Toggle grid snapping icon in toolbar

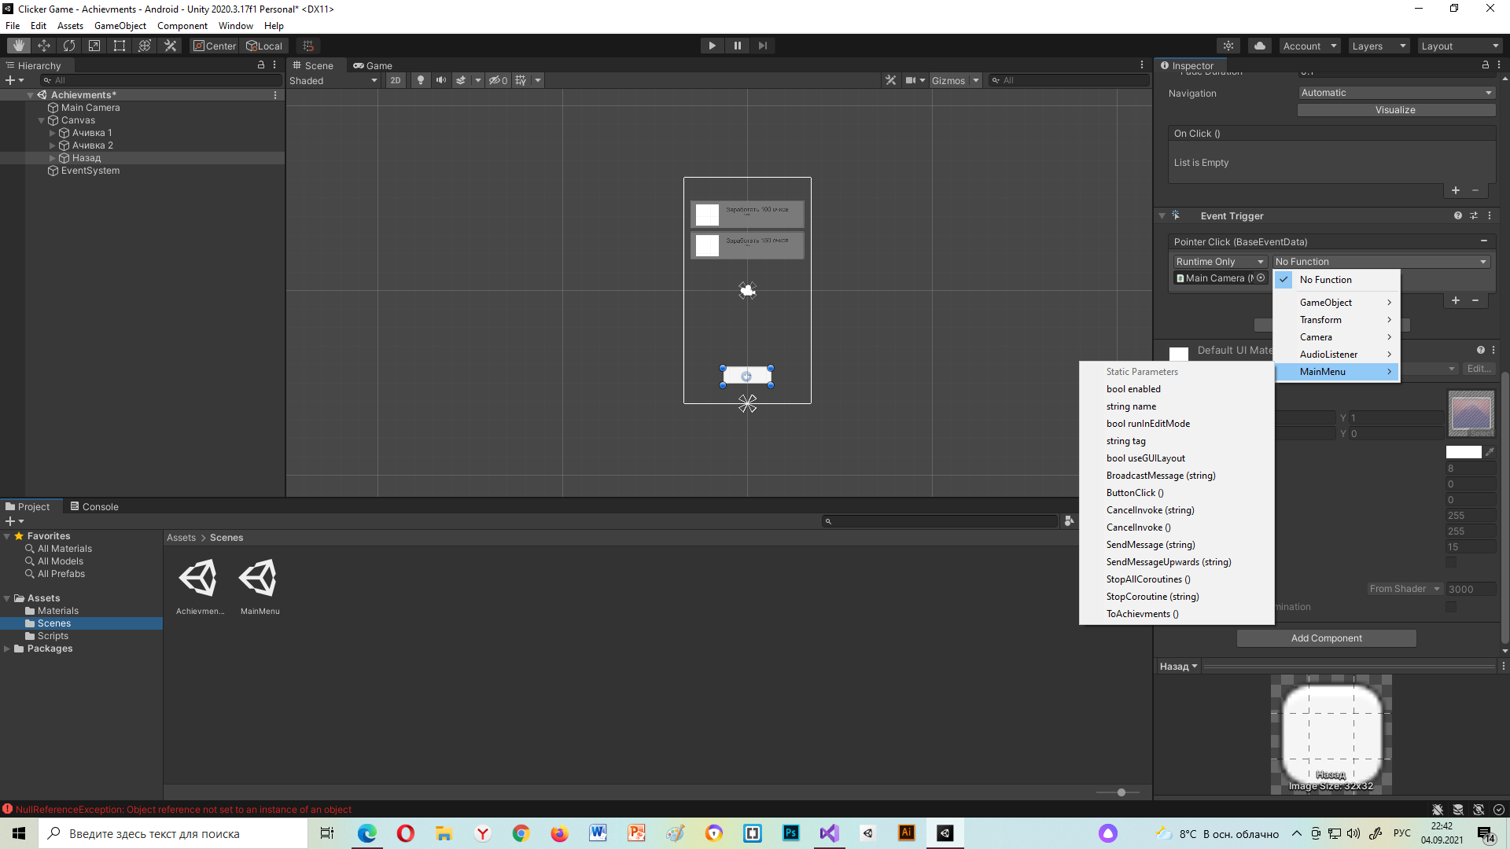308,46
